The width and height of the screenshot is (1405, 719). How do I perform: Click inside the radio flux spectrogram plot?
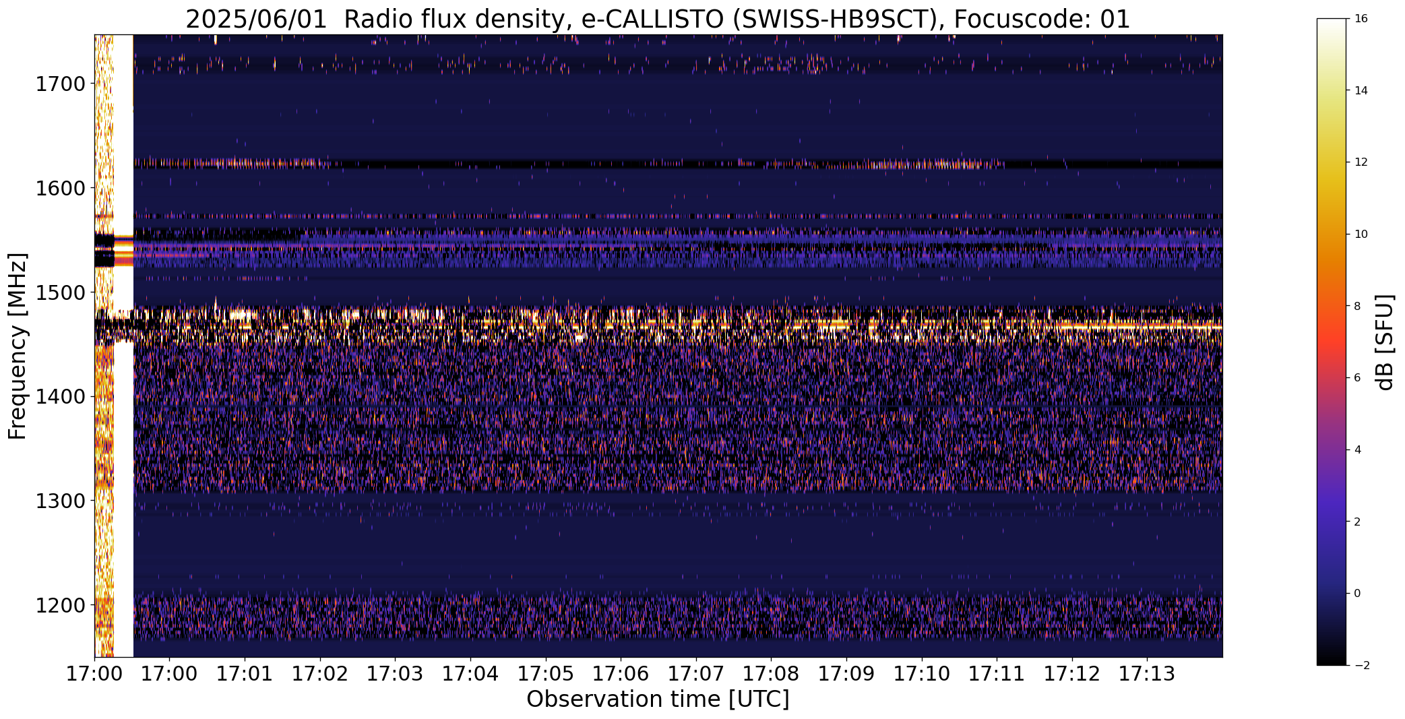[x=658, y=346]
